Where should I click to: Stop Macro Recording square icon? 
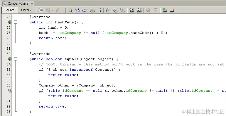tap(156, 10)
